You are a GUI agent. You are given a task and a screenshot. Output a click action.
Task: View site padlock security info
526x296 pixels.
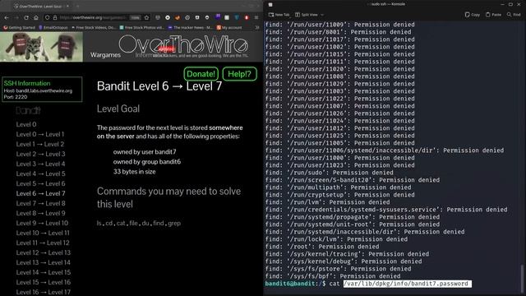[55, 17]
